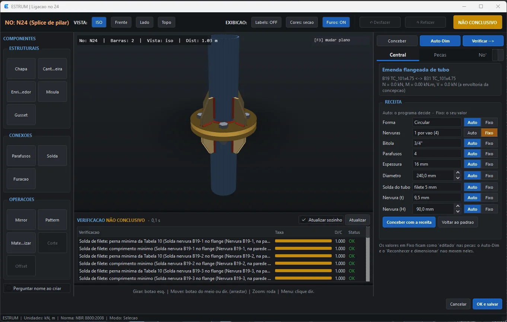The width and height of the screenshot is (507, 322).
Task: Add a Chapa component
Action: coord(21,69)
